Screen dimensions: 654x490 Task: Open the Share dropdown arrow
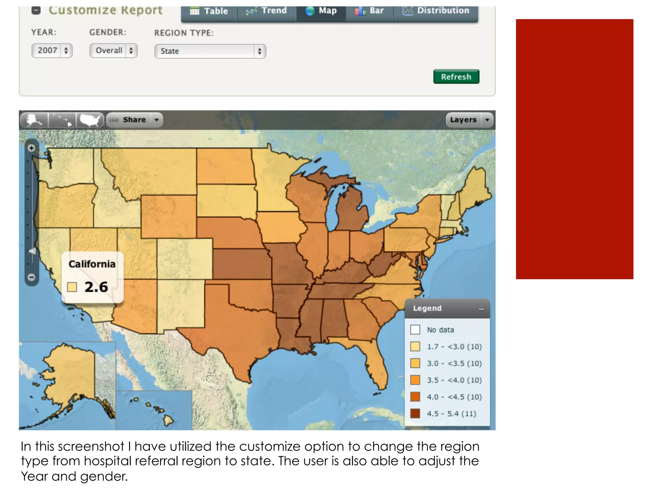157,120
